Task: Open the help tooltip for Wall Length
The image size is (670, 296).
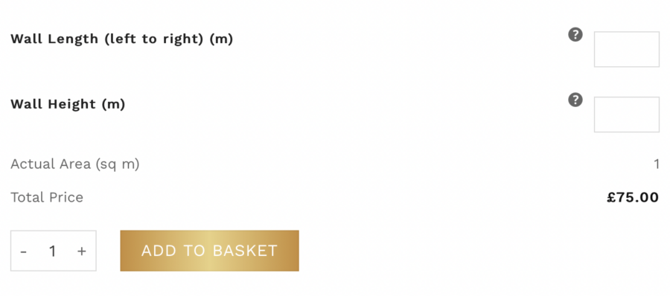Action: (575, 35)
